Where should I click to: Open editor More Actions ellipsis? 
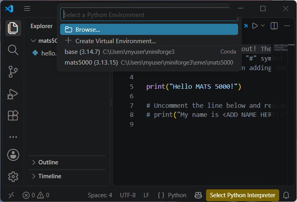287,26
